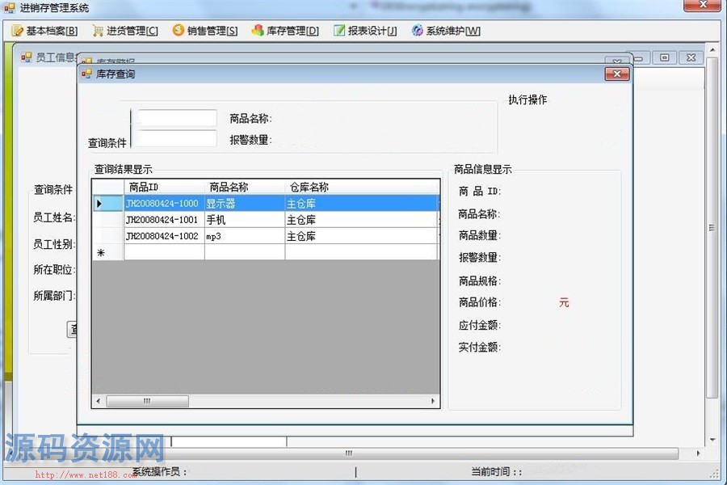Click the coin icon beside 销售管理

pyautogui.click(x=178, y=30)
